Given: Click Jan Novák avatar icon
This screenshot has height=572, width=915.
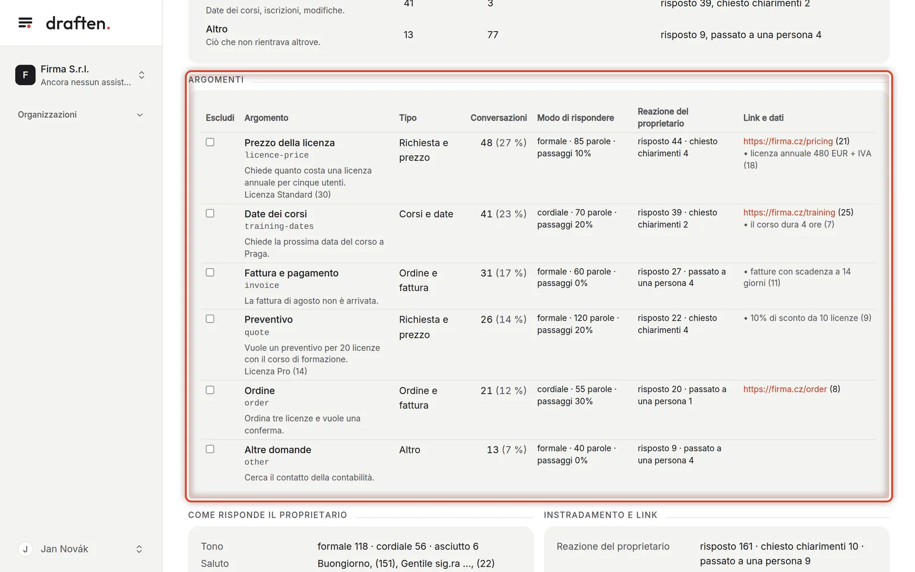Looking at the screenshot, I should point(25,549).
